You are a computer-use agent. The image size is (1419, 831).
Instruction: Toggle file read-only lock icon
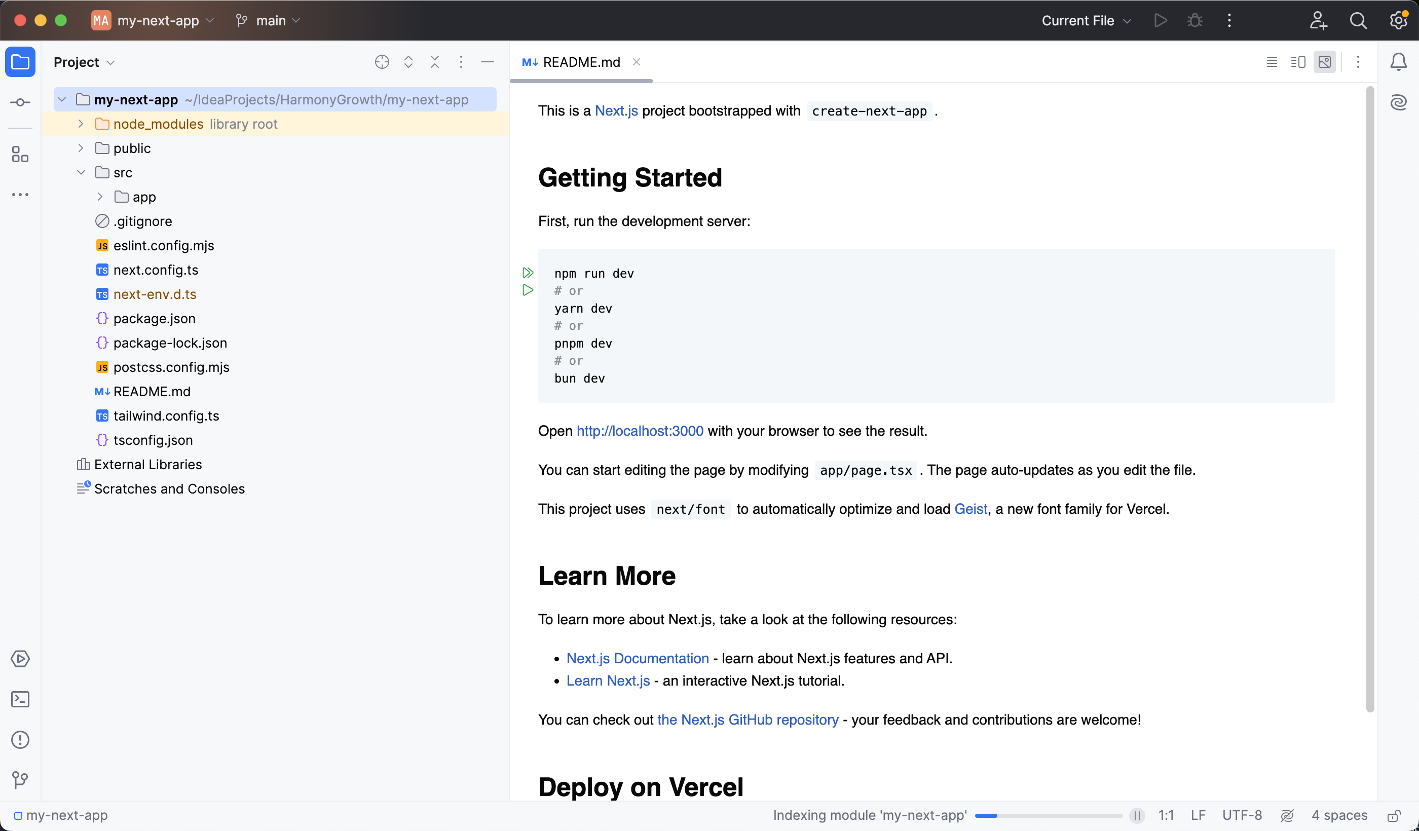point(1394,815)
